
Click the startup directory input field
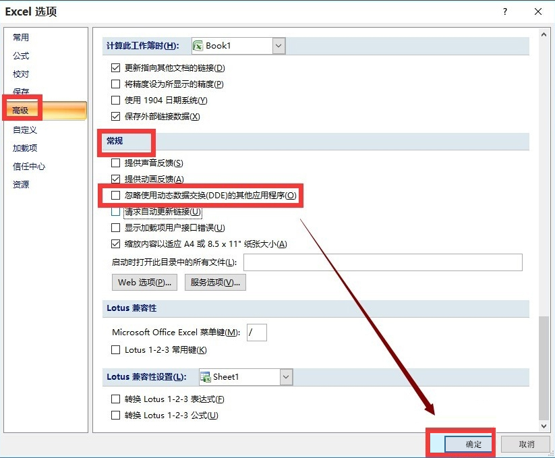382,262
